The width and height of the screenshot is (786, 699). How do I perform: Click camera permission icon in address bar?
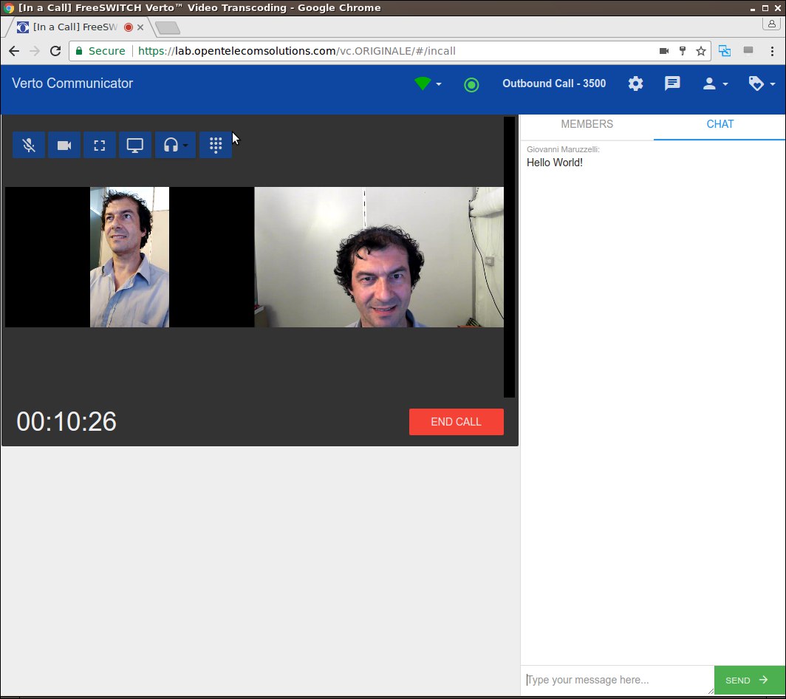click(x=664, y=51)
